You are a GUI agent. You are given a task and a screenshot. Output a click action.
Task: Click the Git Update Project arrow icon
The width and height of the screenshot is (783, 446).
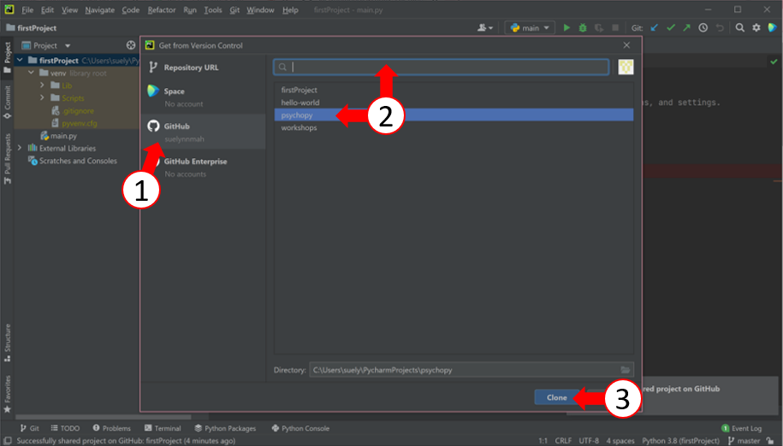(x=655, y=27)
